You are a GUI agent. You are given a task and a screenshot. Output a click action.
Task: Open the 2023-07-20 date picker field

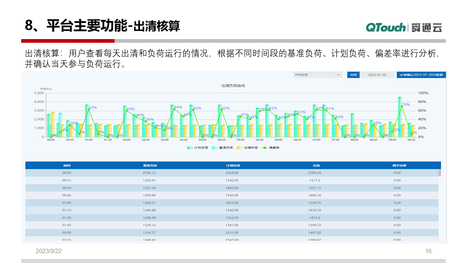pos(377,75)
